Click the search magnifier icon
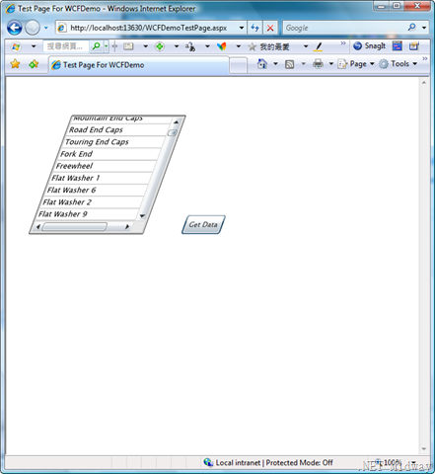 point(411,28)
